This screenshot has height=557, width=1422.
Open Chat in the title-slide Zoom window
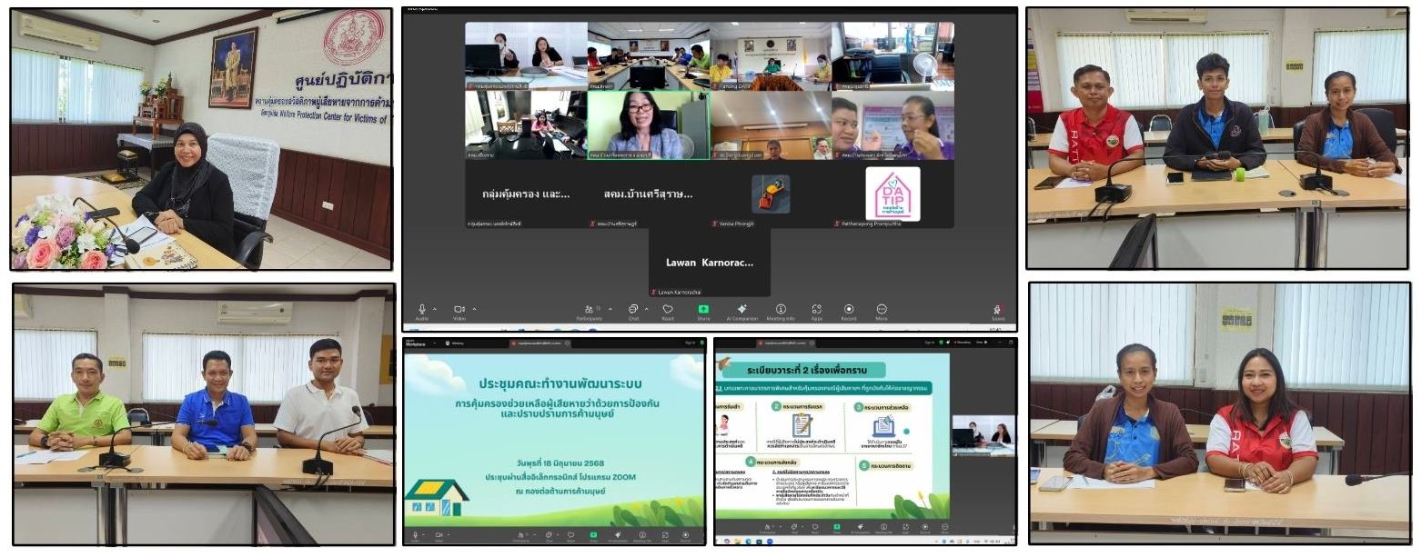[550, 535]
